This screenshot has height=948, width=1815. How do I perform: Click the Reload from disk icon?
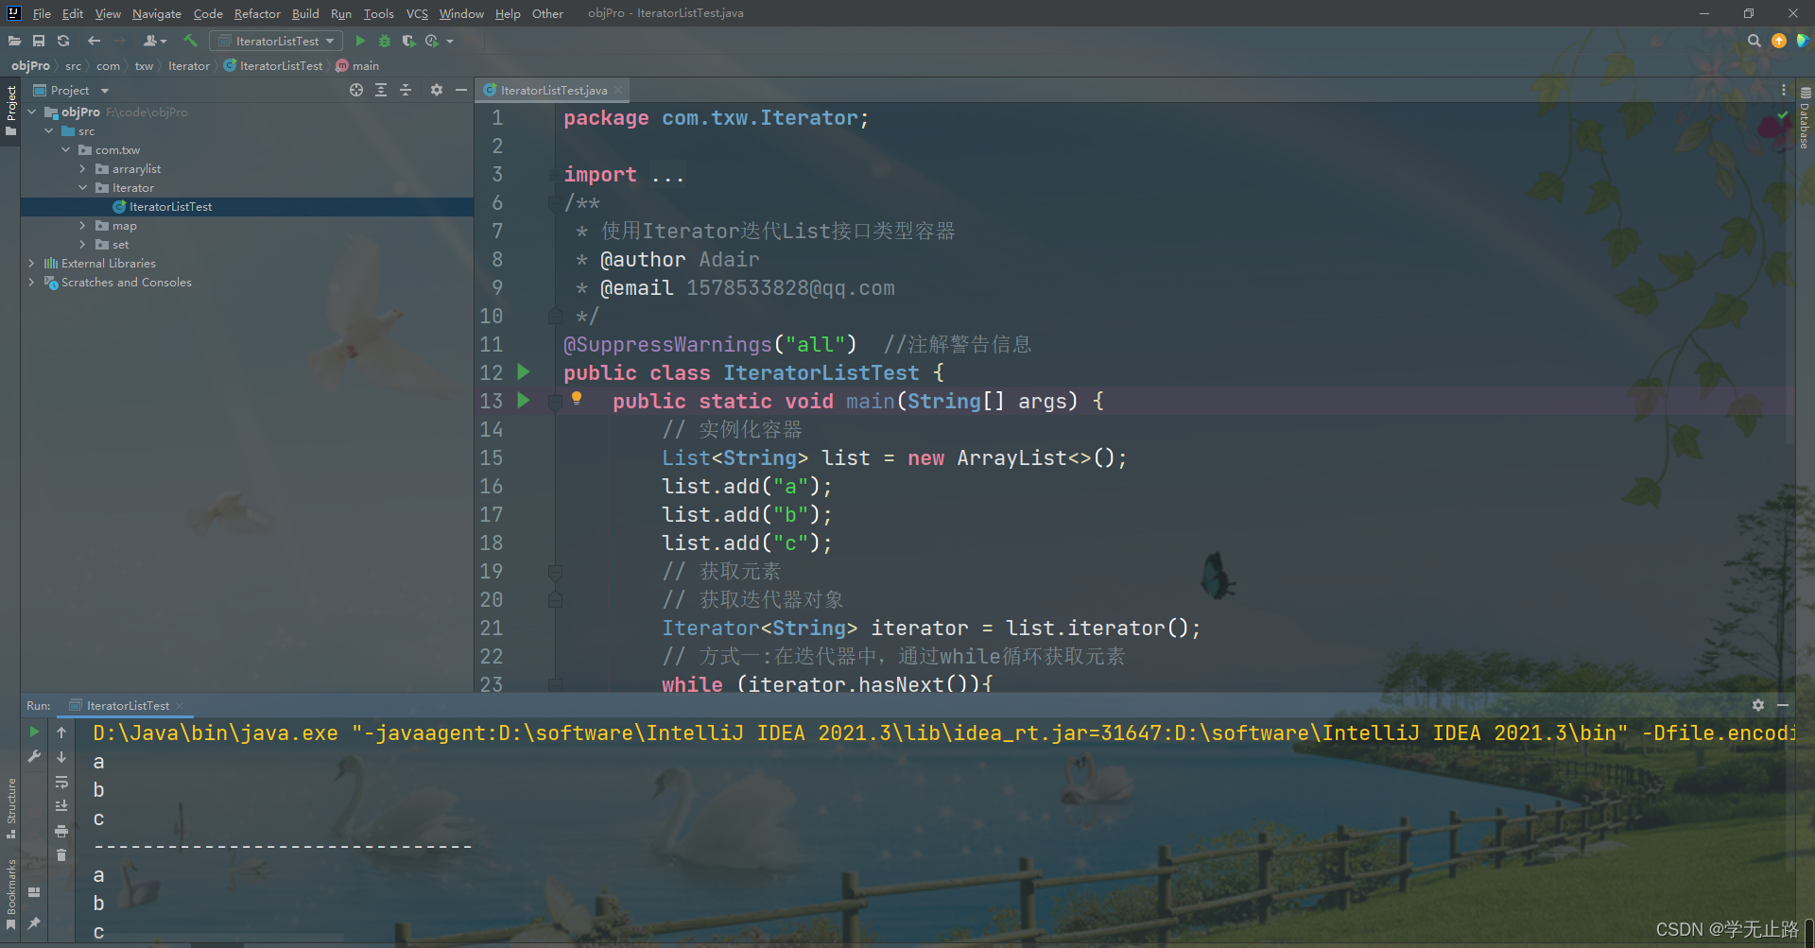63,41
